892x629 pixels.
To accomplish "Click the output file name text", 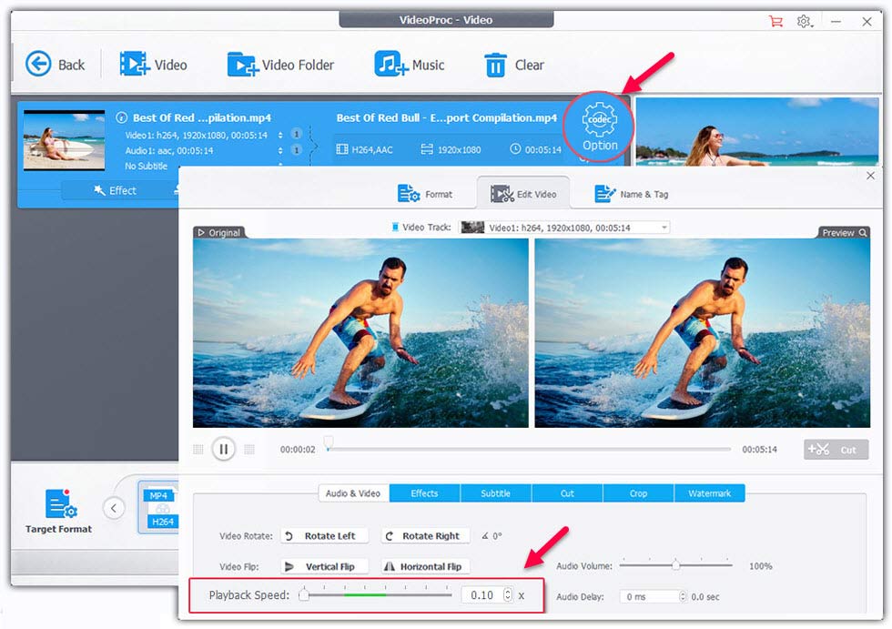I will click(x=447, y=117).
